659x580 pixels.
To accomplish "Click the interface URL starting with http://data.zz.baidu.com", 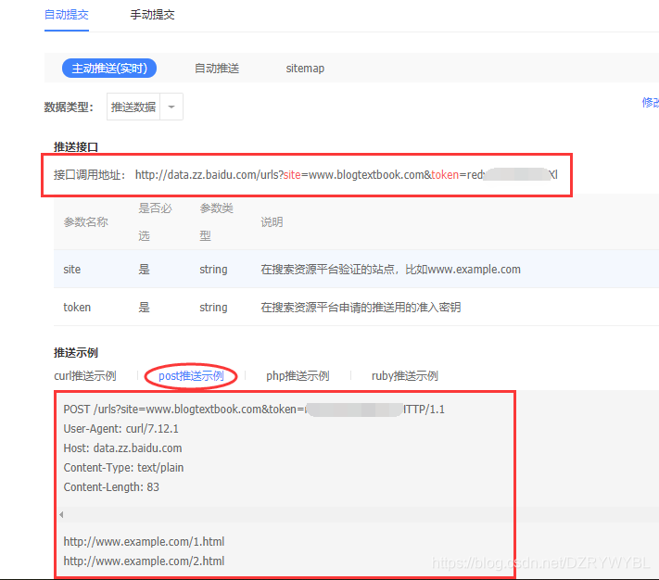I will pyautogui.click(x=347, y=175).
